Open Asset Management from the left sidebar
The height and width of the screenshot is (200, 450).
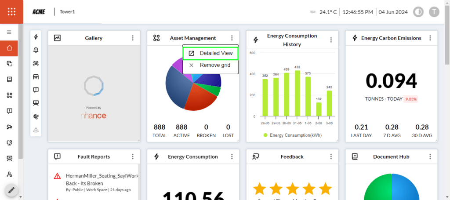coord(9,95)
